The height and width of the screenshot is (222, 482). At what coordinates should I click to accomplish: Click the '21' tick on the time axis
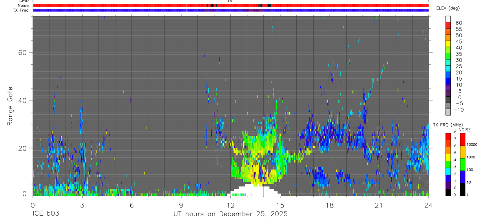click(x=379, y=206)
